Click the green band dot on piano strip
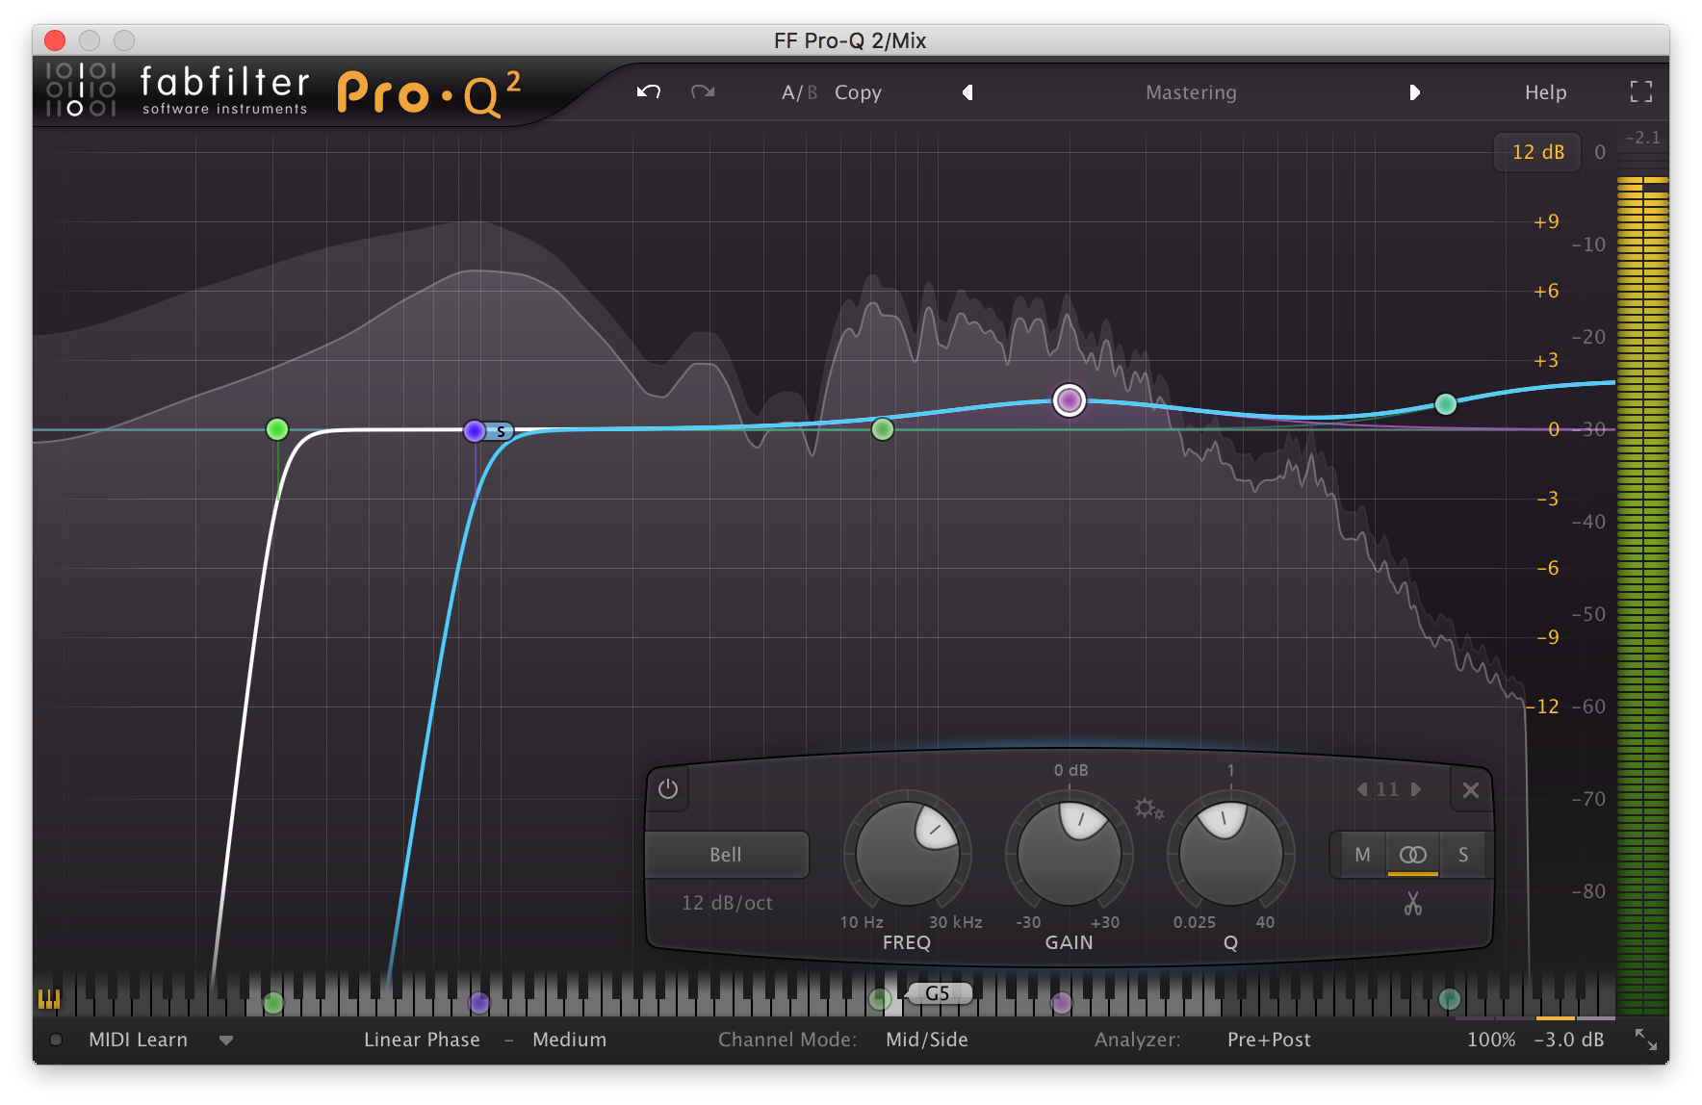This screenshot has height=1105, width=1702. [x=273, y=1003]
